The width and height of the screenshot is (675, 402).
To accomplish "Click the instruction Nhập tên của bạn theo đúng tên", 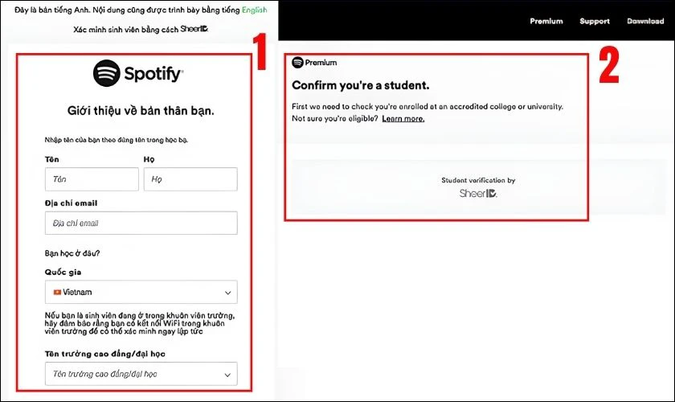I will tap(117, 140).
